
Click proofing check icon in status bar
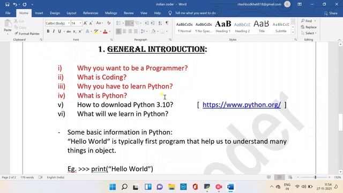(41, 177)
